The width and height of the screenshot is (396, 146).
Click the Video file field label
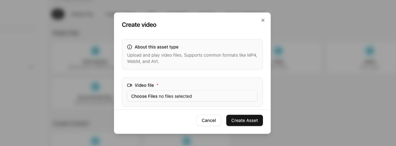point(144,85)
